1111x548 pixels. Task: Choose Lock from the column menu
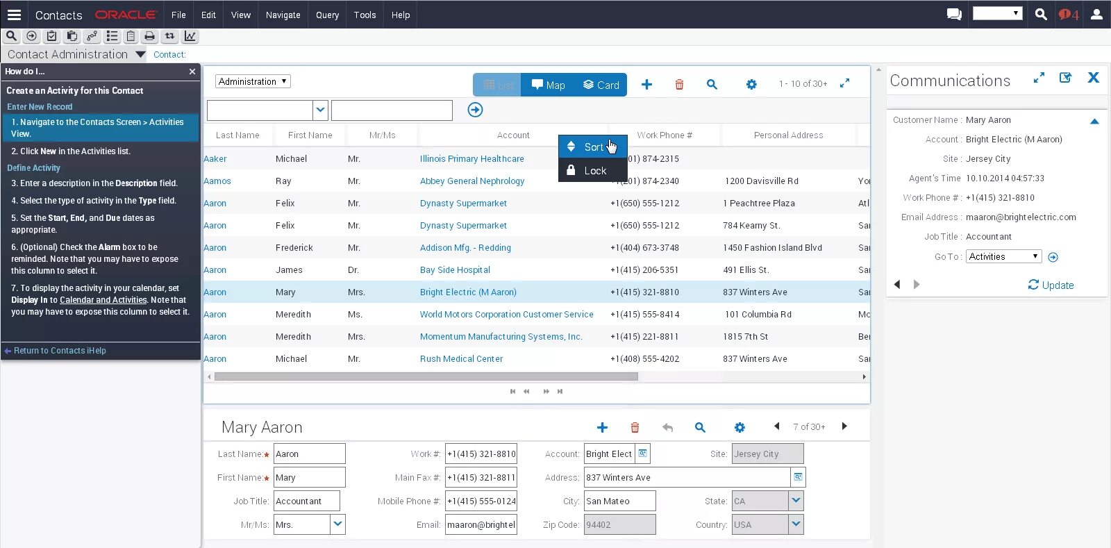point(593,170)
